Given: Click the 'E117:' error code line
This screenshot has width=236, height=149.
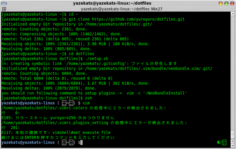Looking at the screenshot, I should pyautogui.click(x=56, y=132).
